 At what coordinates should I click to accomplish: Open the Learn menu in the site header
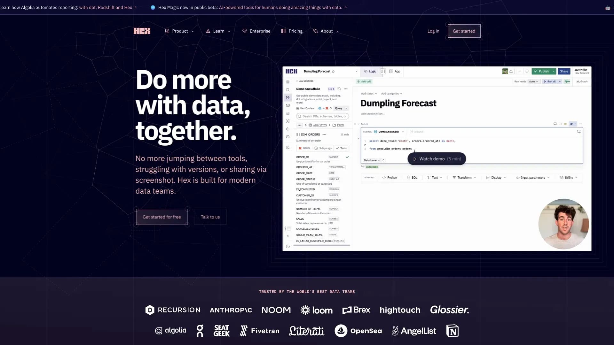(218, 31)
